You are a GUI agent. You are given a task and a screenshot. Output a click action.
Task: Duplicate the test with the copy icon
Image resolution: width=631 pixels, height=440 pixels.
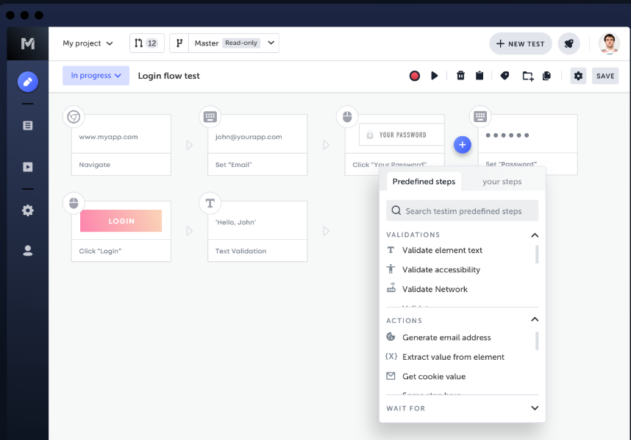click(x=547, y=75)
